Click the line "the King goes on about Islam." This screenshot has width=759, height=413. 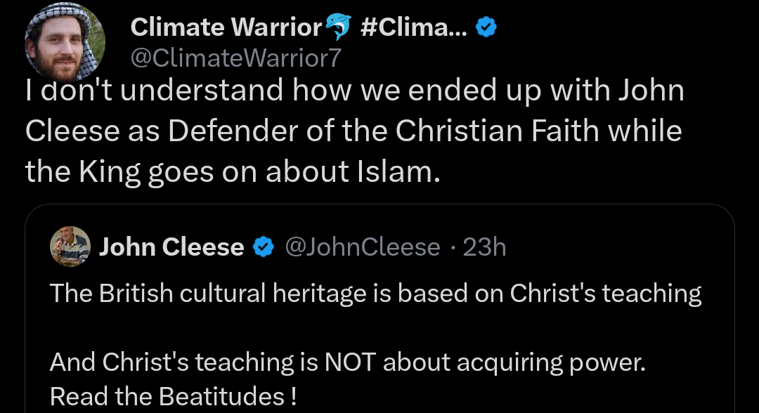[233, 172]
